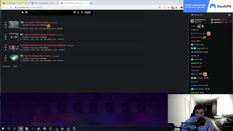Click 'report' on 'compare biceps' post
233x131 pixels.
pyautogui.click(x=54, y=39)
